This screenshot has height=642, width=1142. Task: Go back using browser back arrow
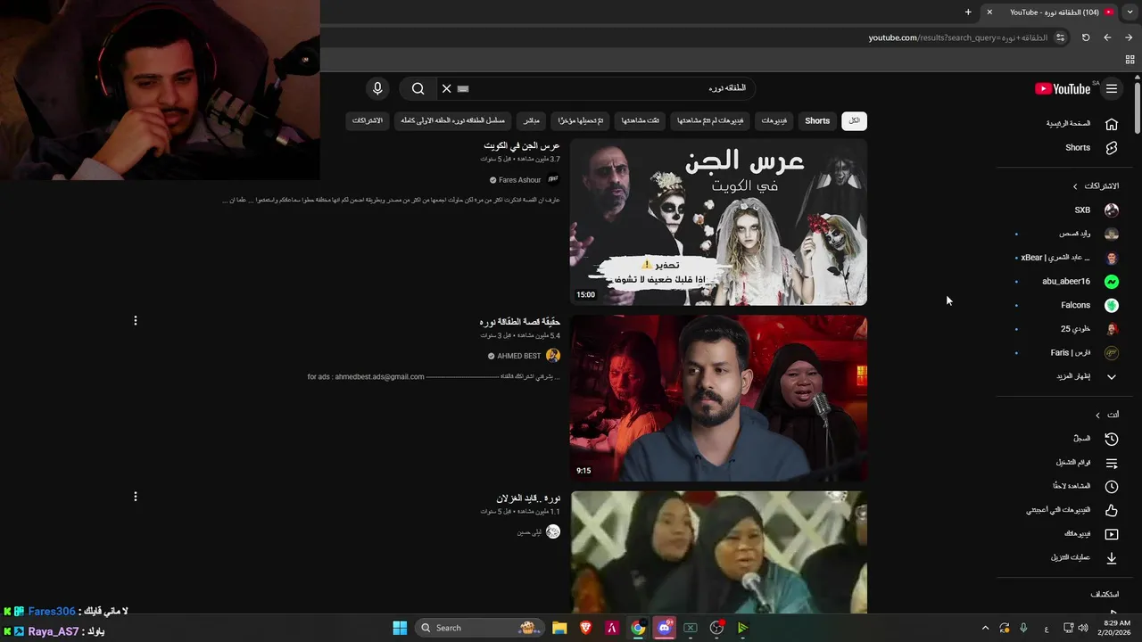[x=1107, y=37]
